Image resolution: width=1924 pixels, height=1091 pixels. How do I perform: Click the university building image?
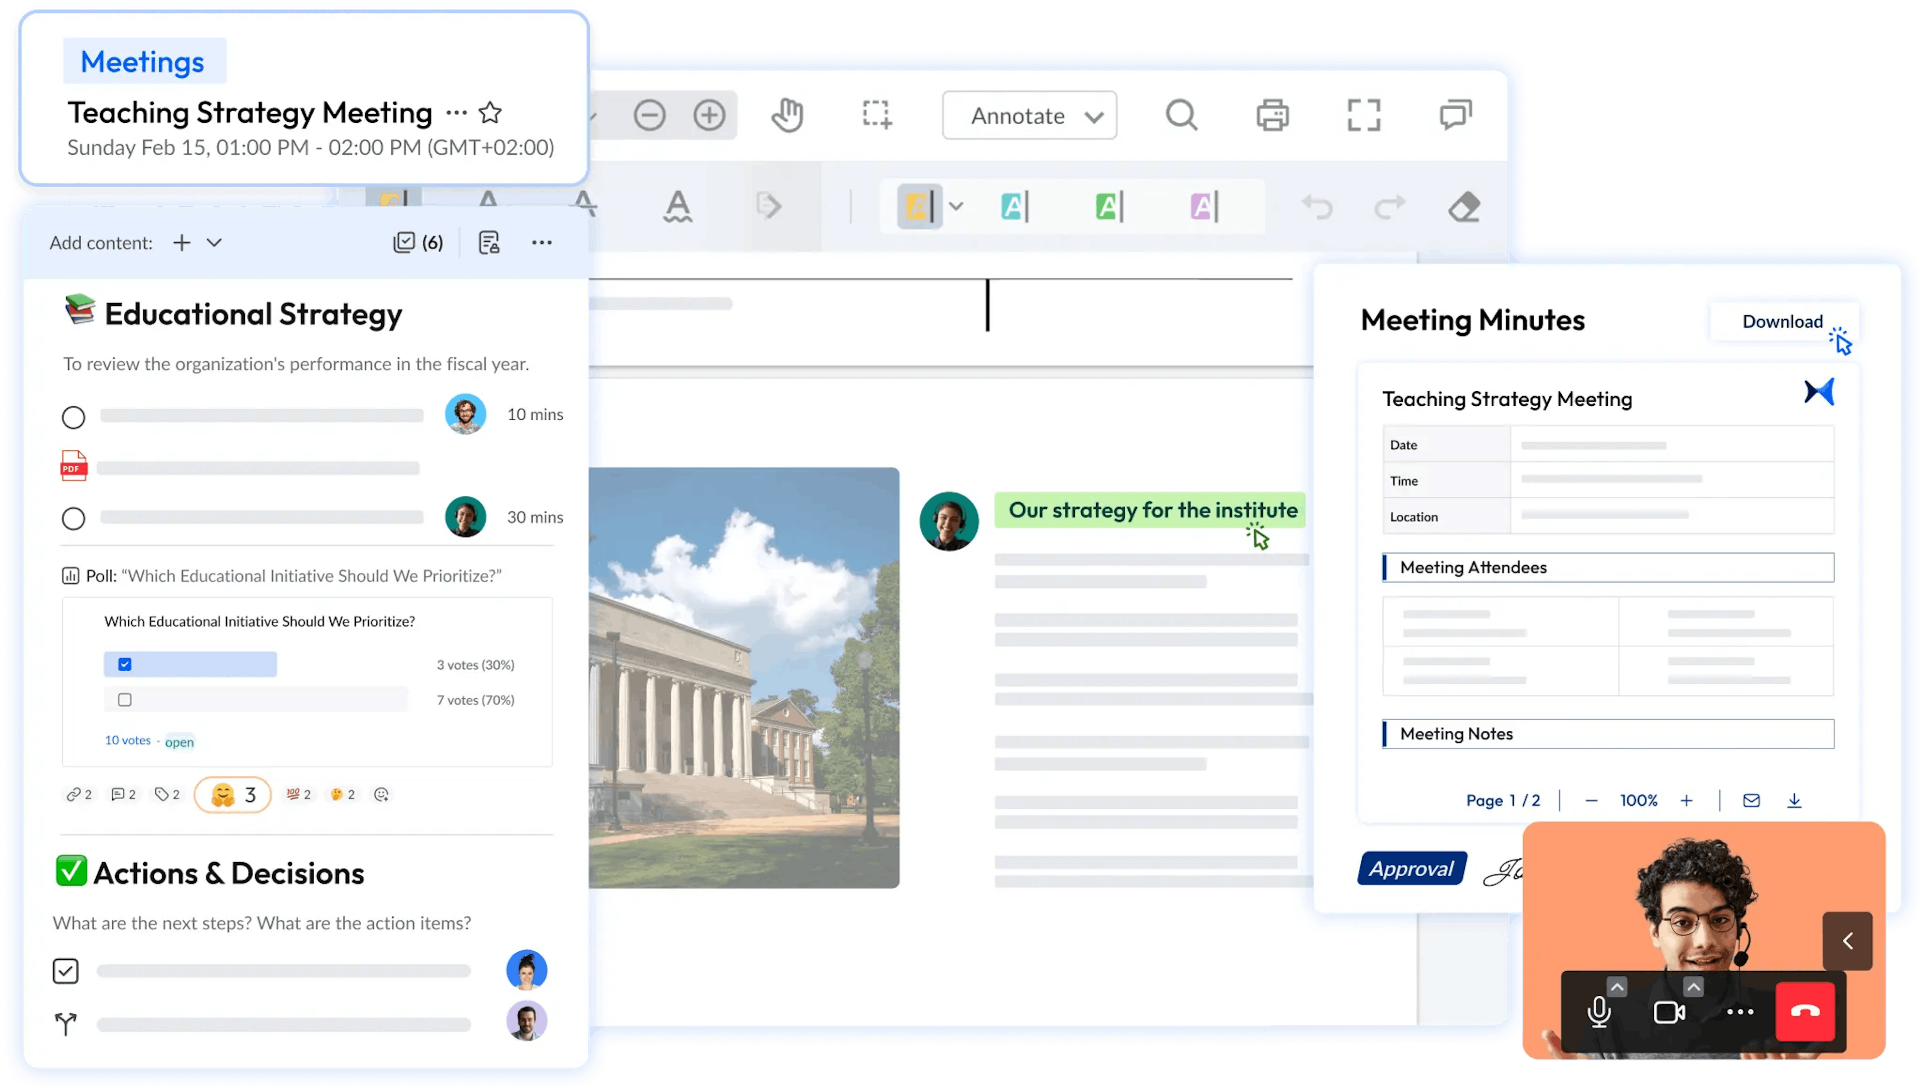(x=744, y=678)
